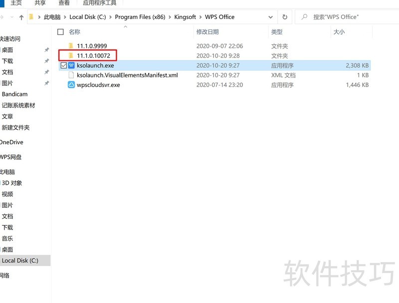Select 音乐 in navigation pane
The width and height of the screenshot is (399, 303).
pyautogui.click(x=7, y=239)
